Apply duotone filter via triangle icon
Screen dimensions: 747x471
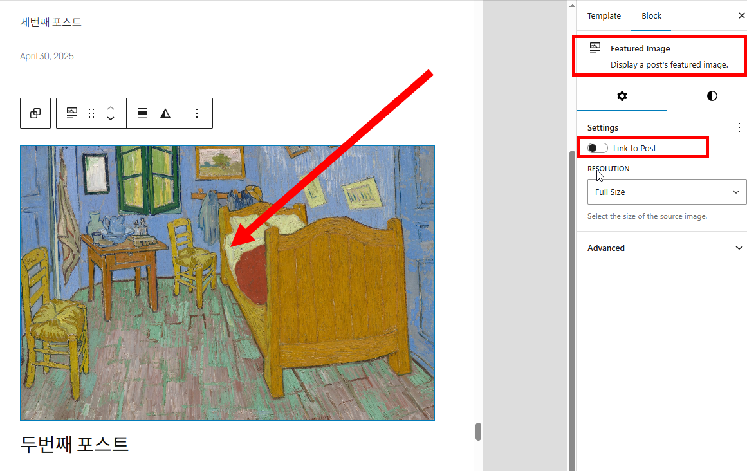(165, 113)
